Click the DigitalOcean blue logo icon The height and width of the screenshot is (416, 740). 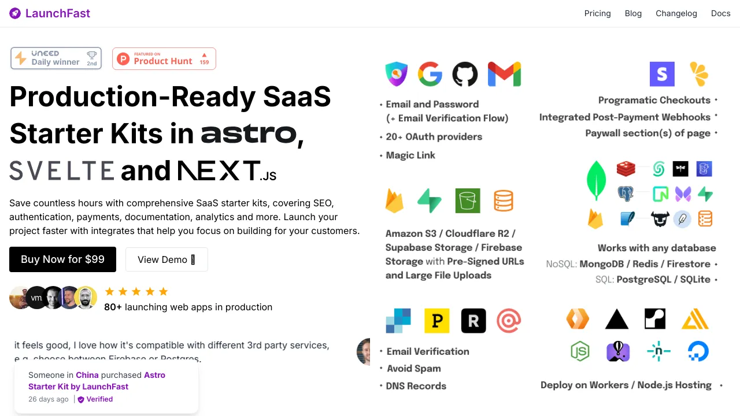(698, 351)
